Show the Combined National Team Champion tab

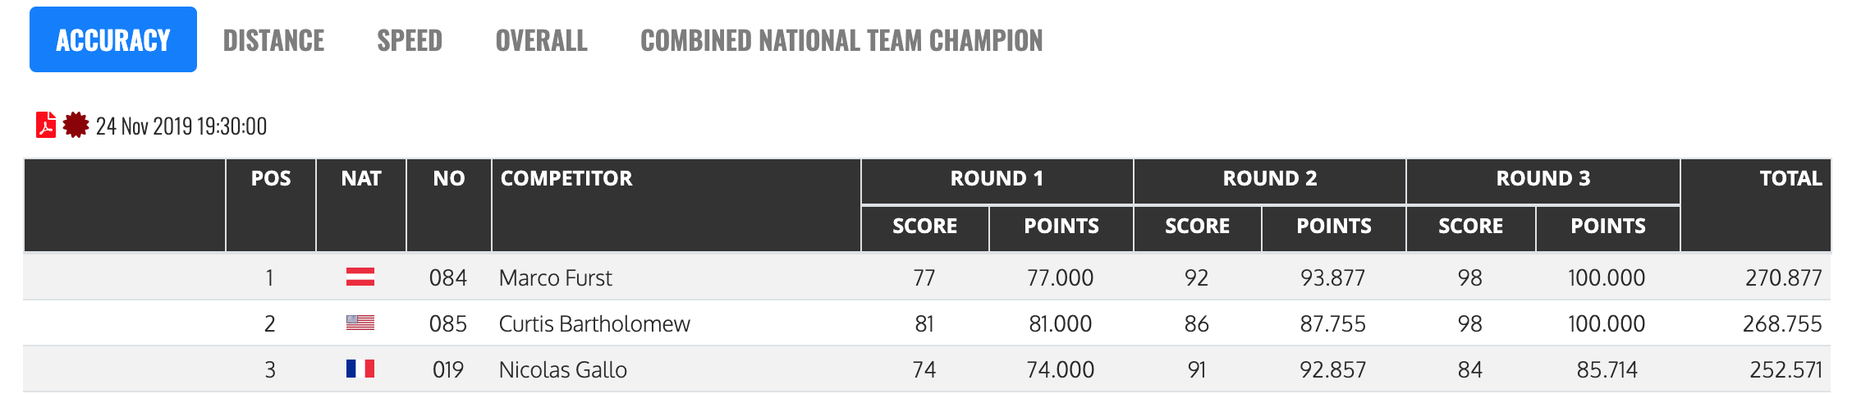point(841,40)
